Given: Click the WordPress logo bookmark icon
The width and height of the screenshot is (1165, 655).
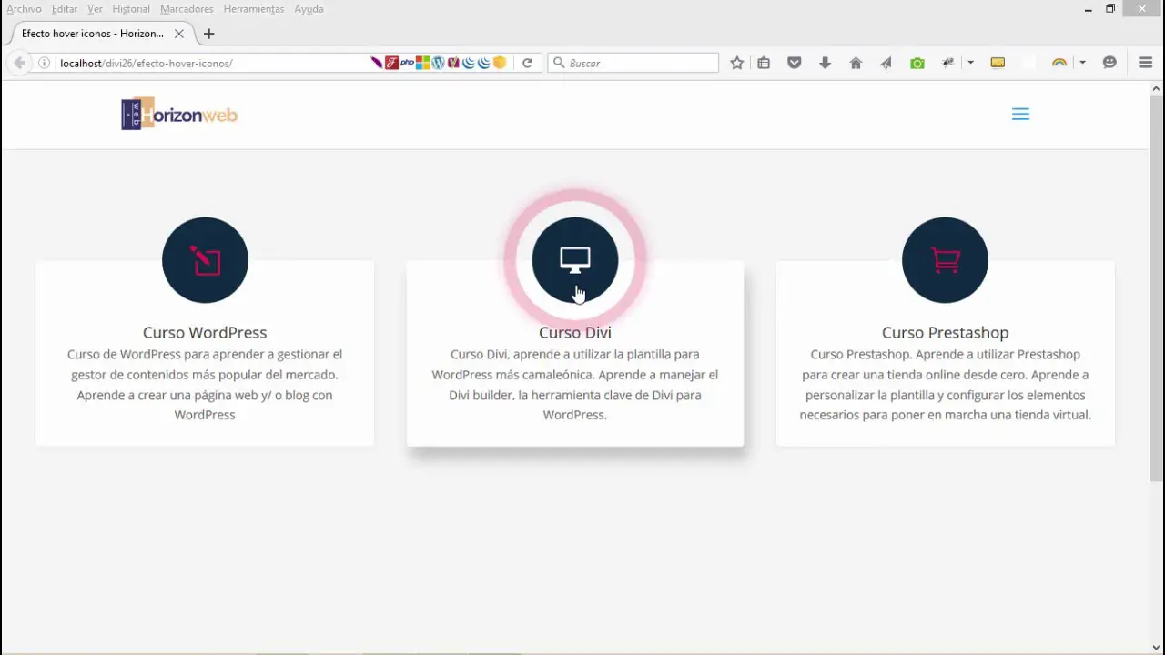Looking at the screenshot, I should tap(438, 63).
